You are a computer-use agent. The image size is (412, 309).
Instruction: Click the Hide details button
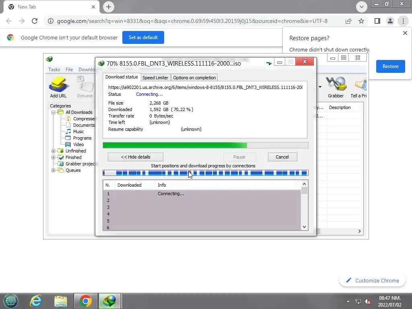click(135, 157)
